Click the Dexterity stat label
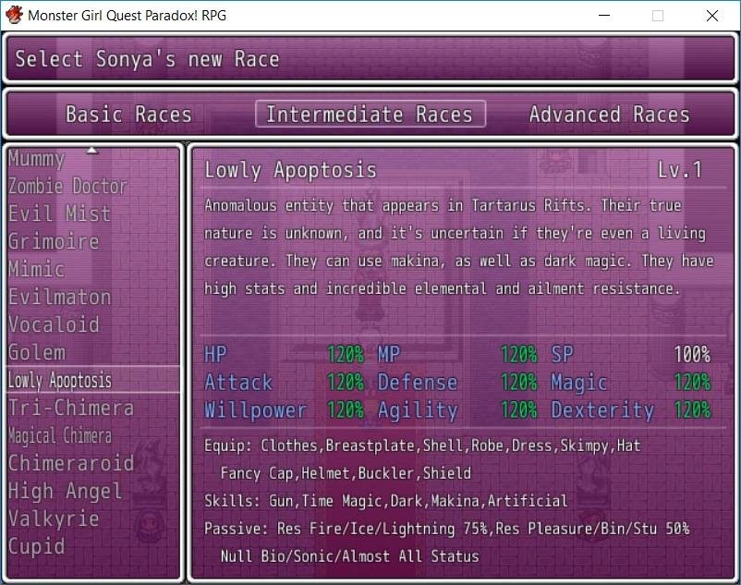This screenshot has width=741, height=585. click(x=602, y=410)
